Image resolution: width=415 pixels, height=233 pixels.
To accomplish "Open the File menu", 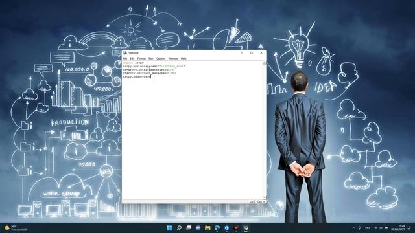I will click(x=125, y=58).
